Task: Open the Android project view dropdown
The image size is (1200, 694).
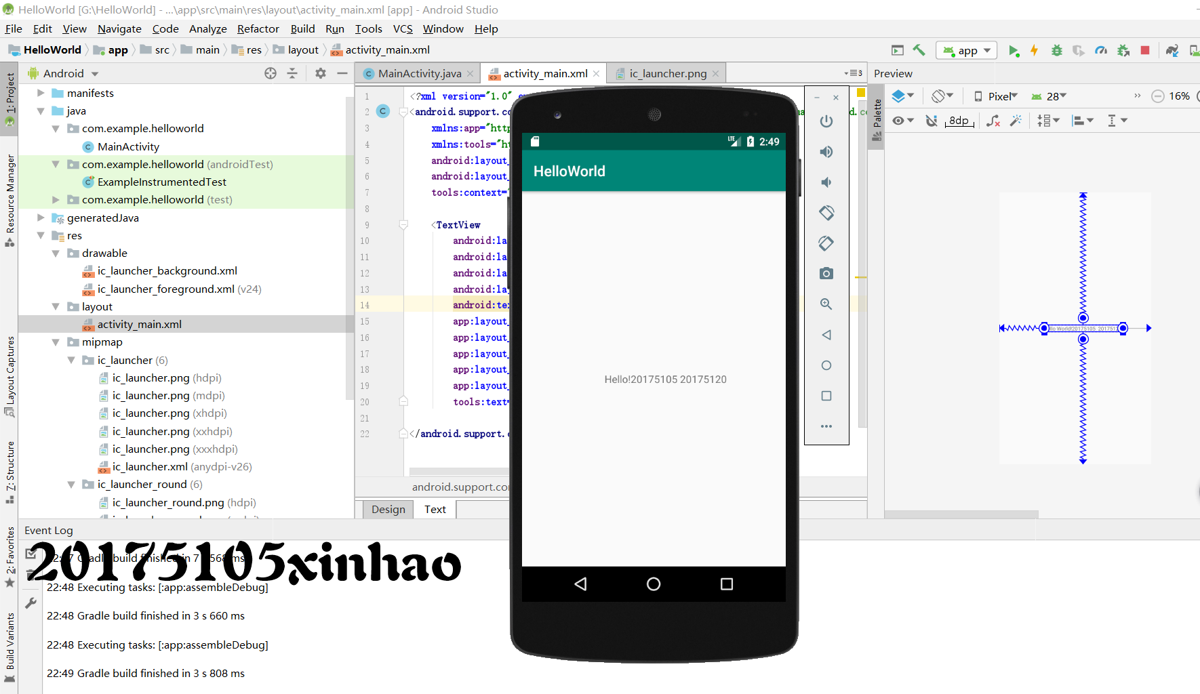Action: click(x=64, y=73)
